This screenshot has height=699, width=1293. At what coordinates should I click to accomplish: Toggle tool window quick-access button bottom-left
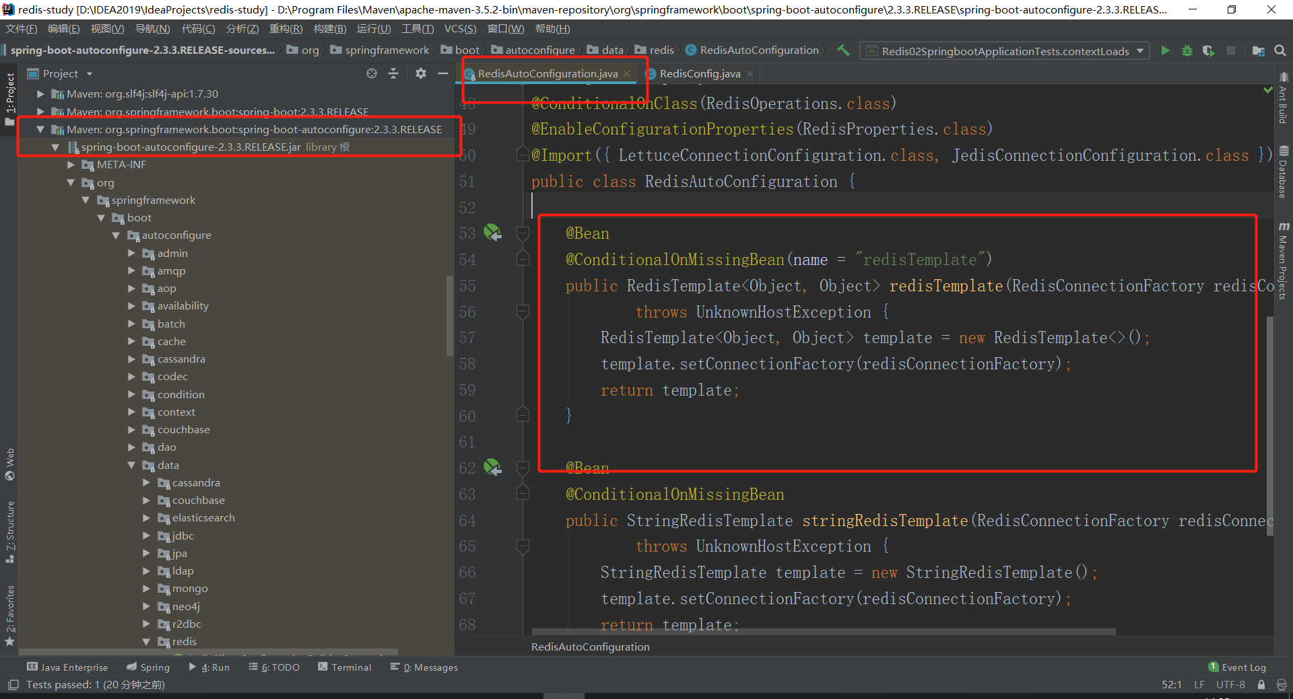click(13, 684)
